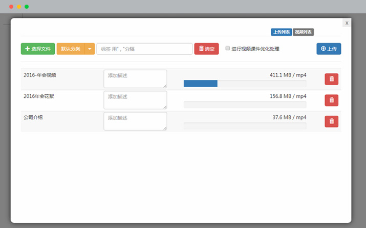Click description box for 2016-年会视频
This screenshot has height=228, width=366.
(135, 79)
